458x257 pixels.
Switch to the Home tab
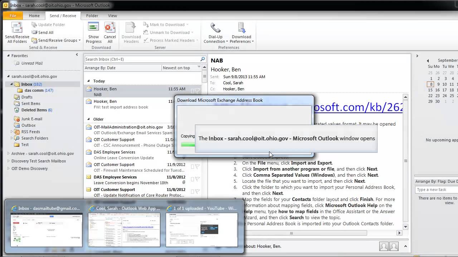point(34,16)
